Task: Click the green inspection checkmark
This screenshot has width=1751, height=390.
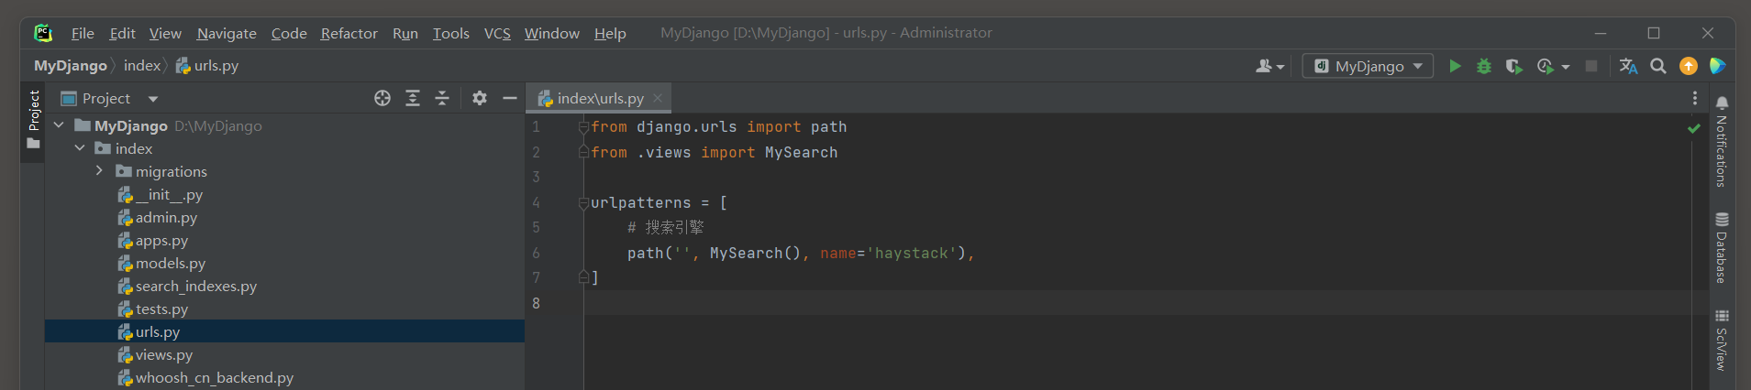Action: (x=1694, y=128)
